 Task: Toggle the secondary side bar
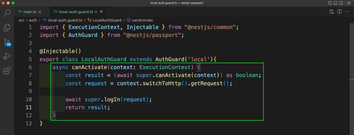[x=341, y=3]
